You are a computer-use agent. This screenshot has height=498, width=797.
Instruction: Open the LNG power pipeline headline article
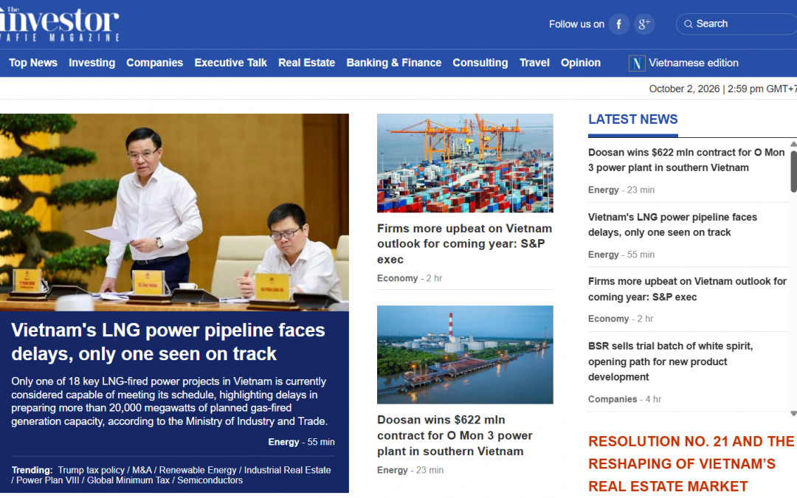point(168,342)
